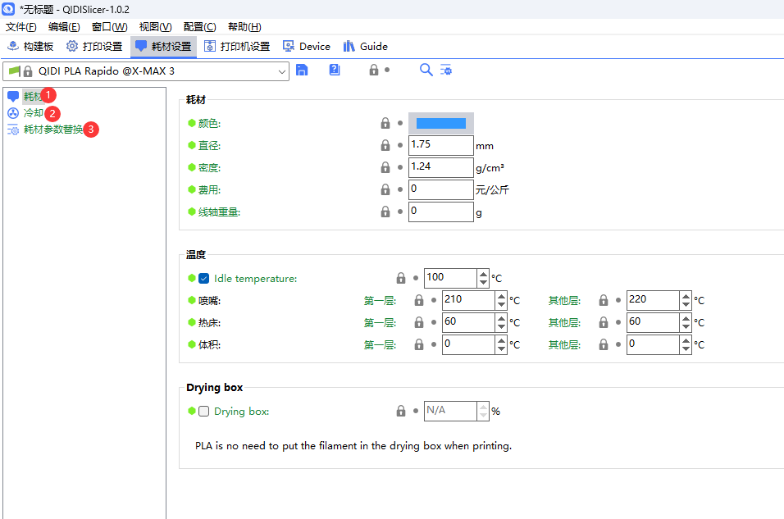Click the lock icon next to 颜色

click(x=385, y=123)
